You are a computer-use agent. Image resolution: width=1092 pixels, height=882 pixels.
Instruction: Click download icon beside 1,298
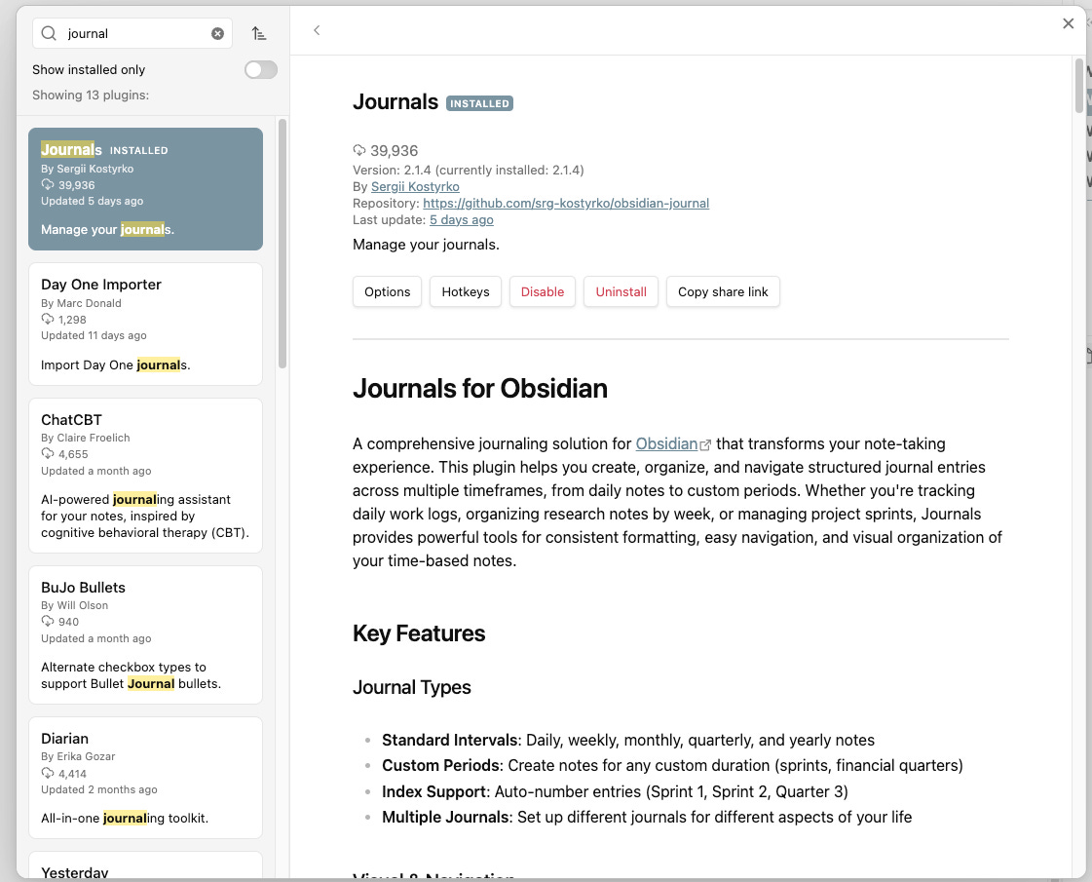click(48, 319)
